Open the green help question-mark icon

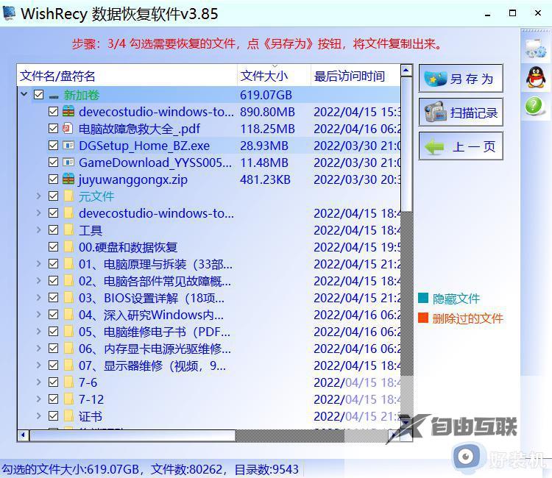(x=534, y=106)
